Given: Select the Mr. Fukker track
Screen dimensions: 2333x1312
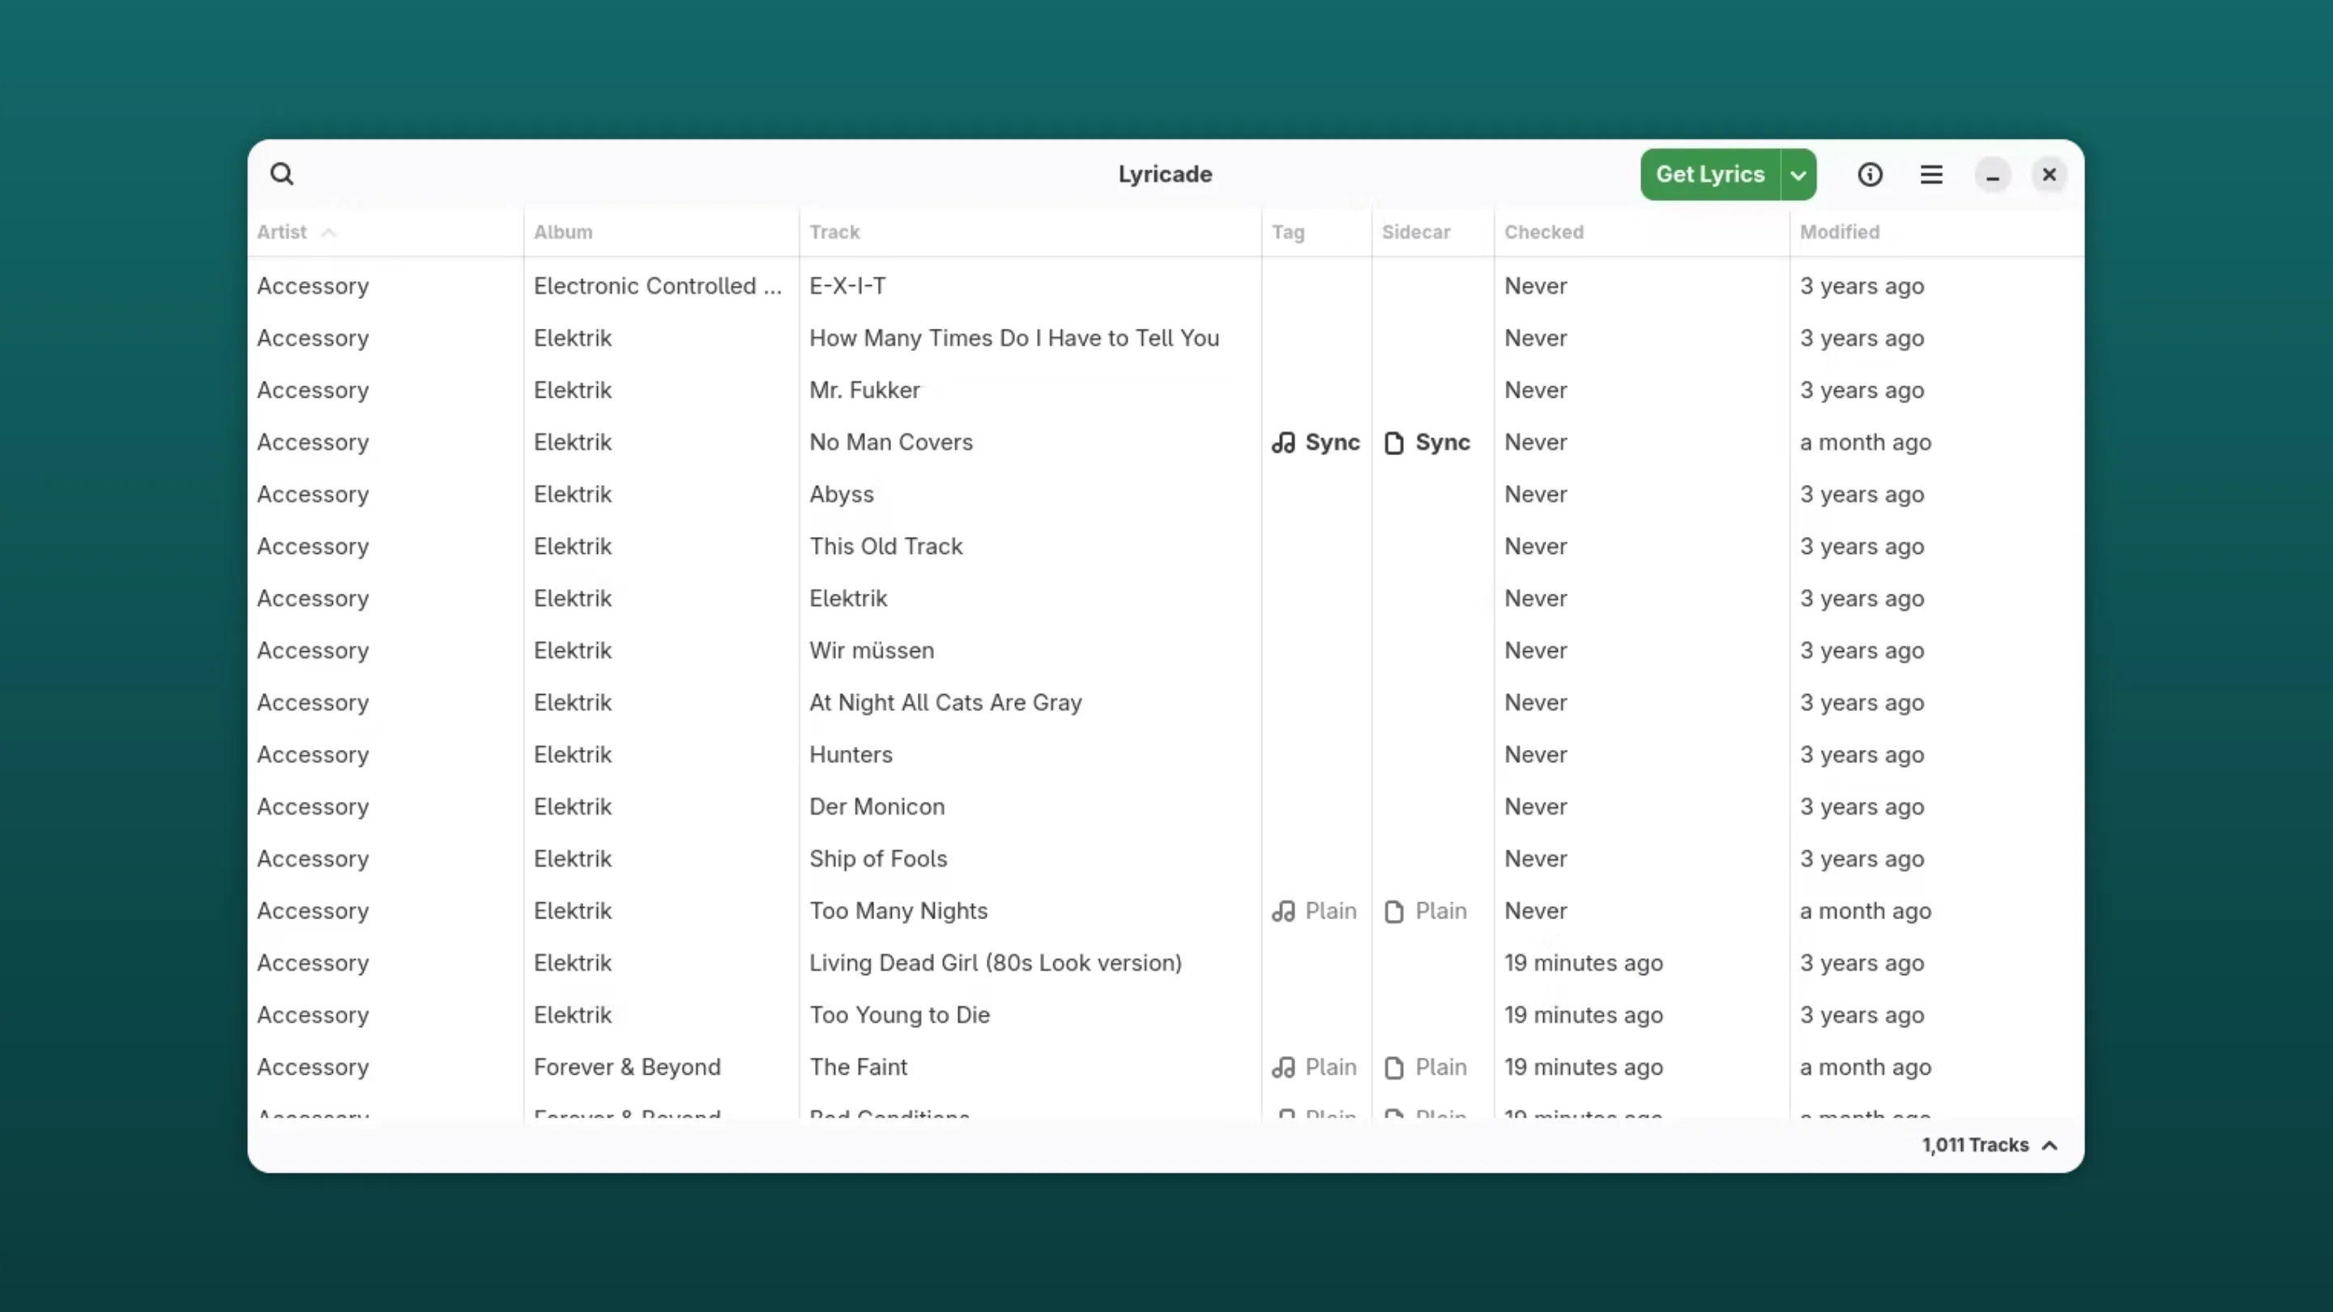Looking at the screenshot, I should 864,390.
